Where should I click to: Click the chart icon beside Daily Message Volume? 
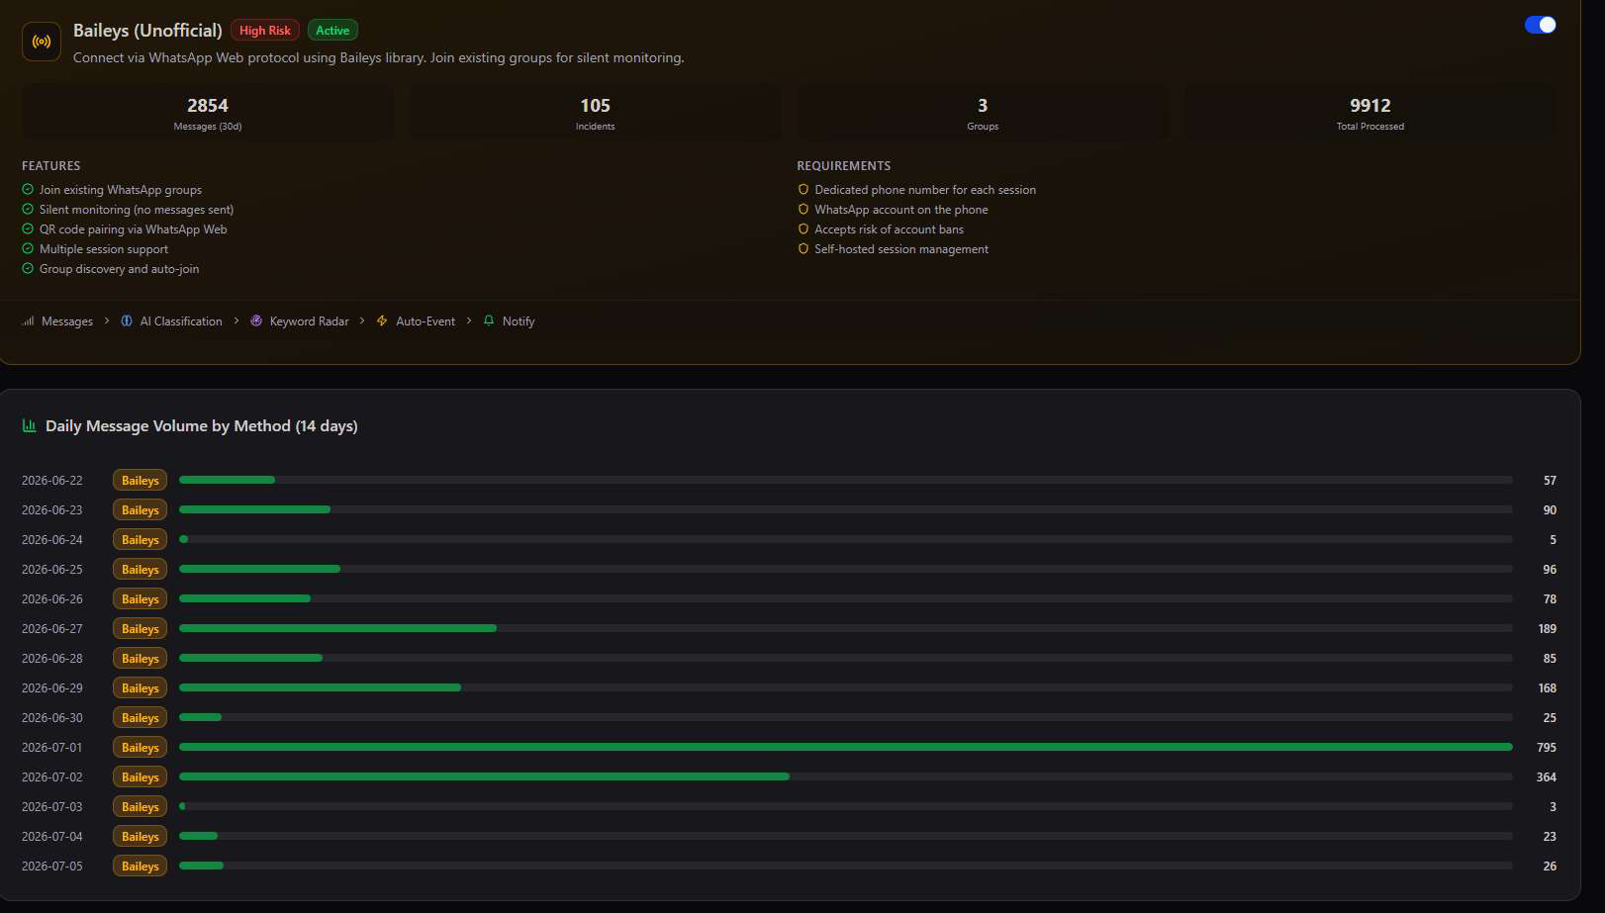[30, 425]
